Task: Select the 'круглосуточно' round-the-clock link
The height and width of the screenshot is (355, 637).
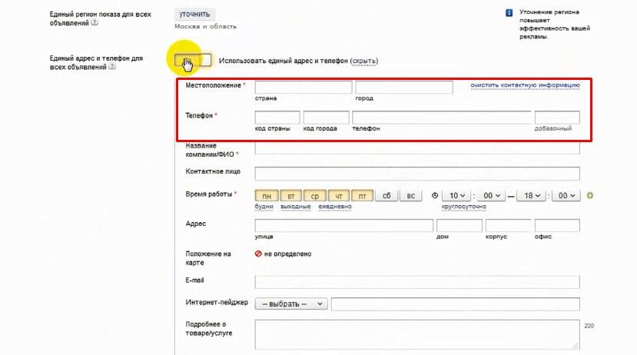Action: click(x=463, y=207)
